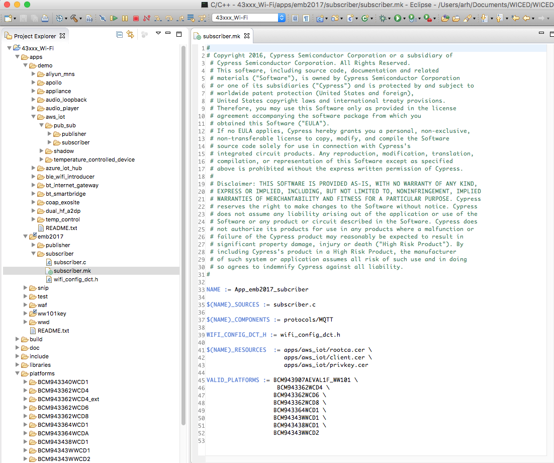Select the bt_internet_gateway folder
Screen dimensions: 554x463
72,185
